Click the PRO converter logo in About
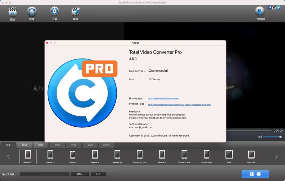This screenshot has height=181, width=285. click(x=83, y=93)
